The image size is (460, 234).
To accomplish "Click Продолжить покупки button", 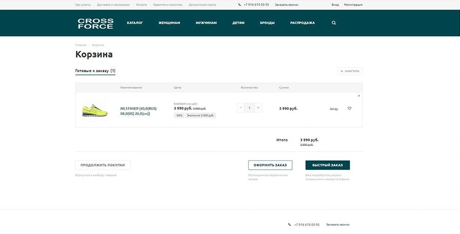I will 103,165.
